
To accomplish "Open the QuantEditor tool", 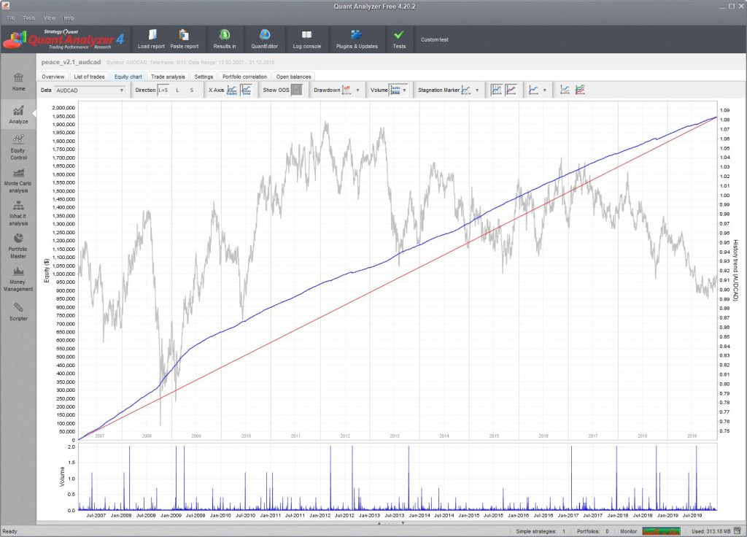I will click(x=265, y=35).
